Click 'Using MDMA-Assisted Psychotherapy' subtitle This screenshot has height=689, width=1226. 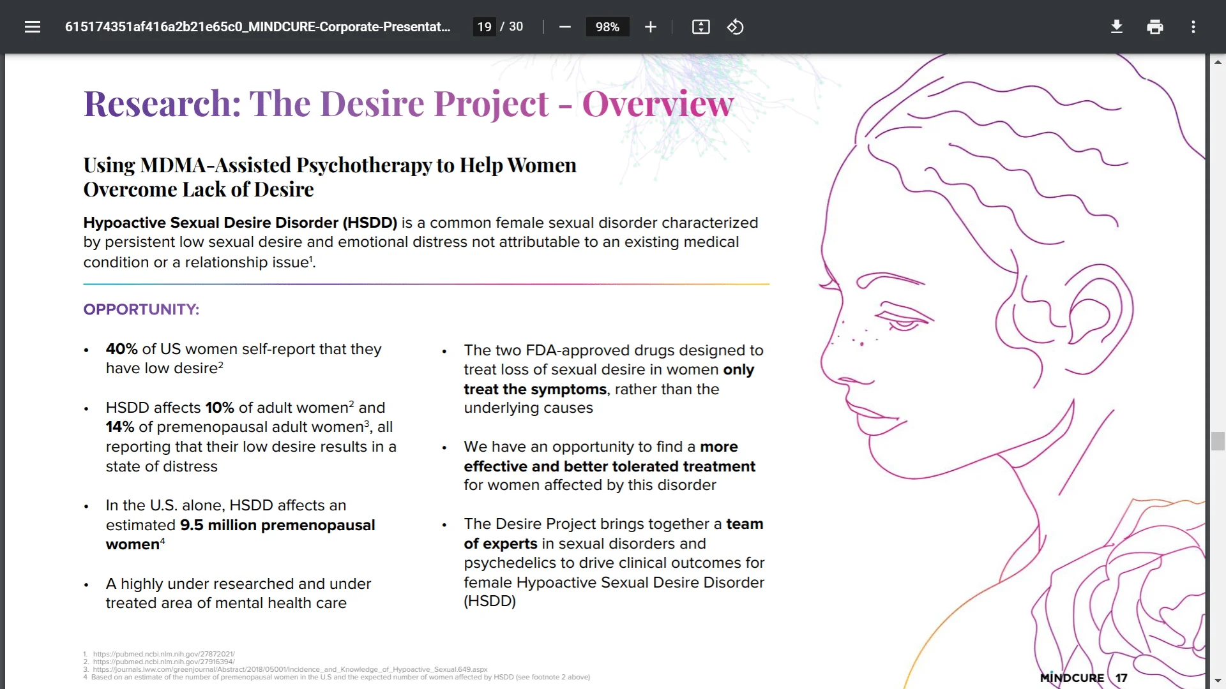point(329,177)
